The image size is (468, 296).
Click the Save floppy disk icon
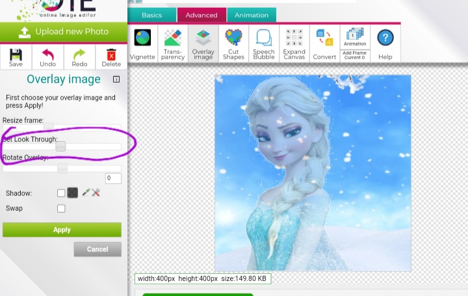(16, 57)
